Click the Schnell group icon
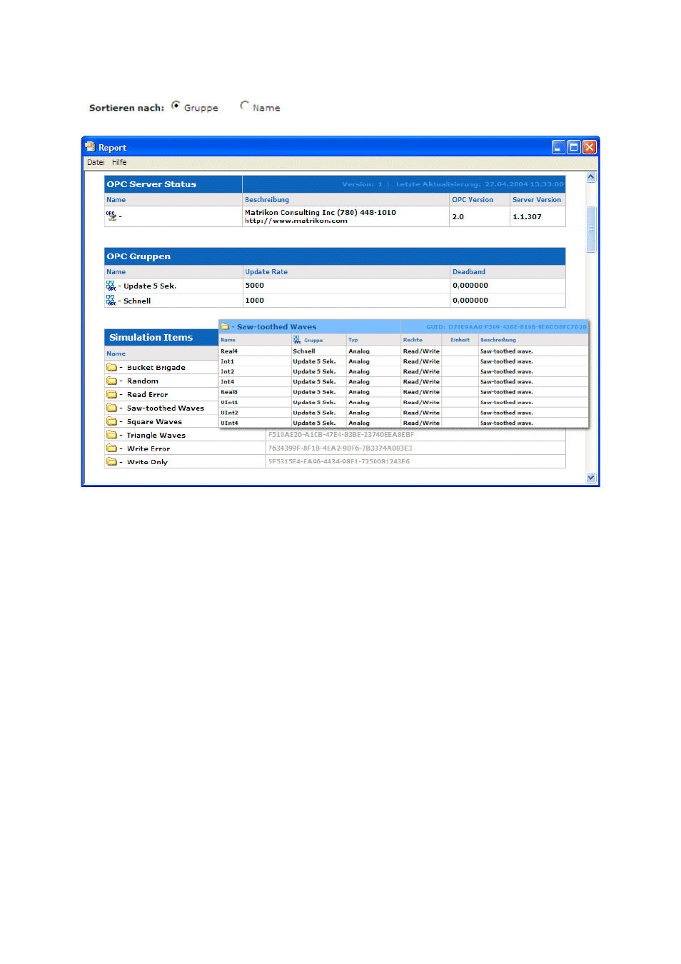The height and width of the screenshot is (964, 681). [111, 301]
